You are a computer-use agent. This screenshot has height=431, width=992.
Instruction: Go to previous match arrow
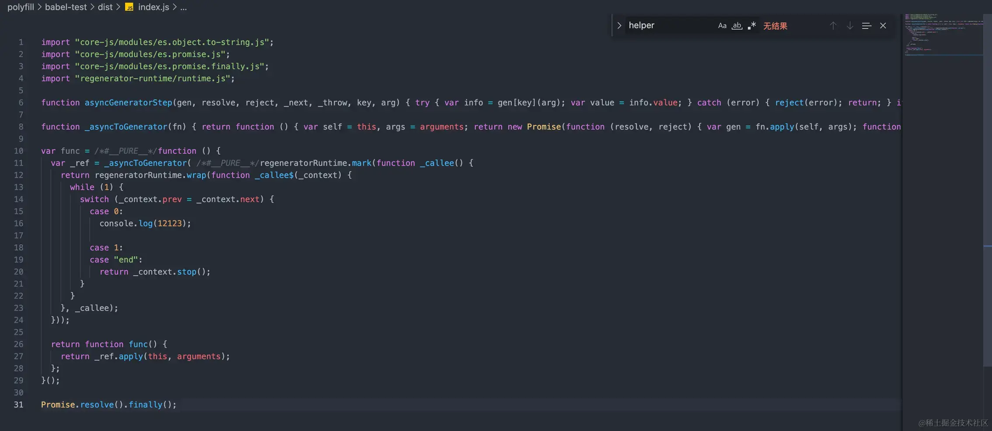point(833,26)
